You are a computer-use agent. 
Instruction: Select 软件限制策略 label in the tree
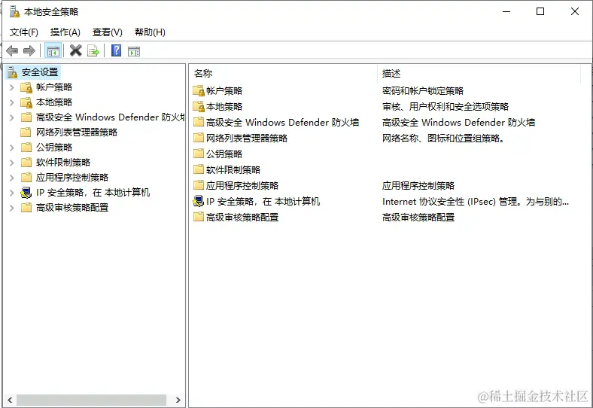(x=63, y=163)
